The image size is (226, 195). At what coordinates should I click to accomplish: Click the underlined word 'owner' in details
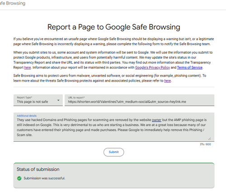tap(156, 120)
